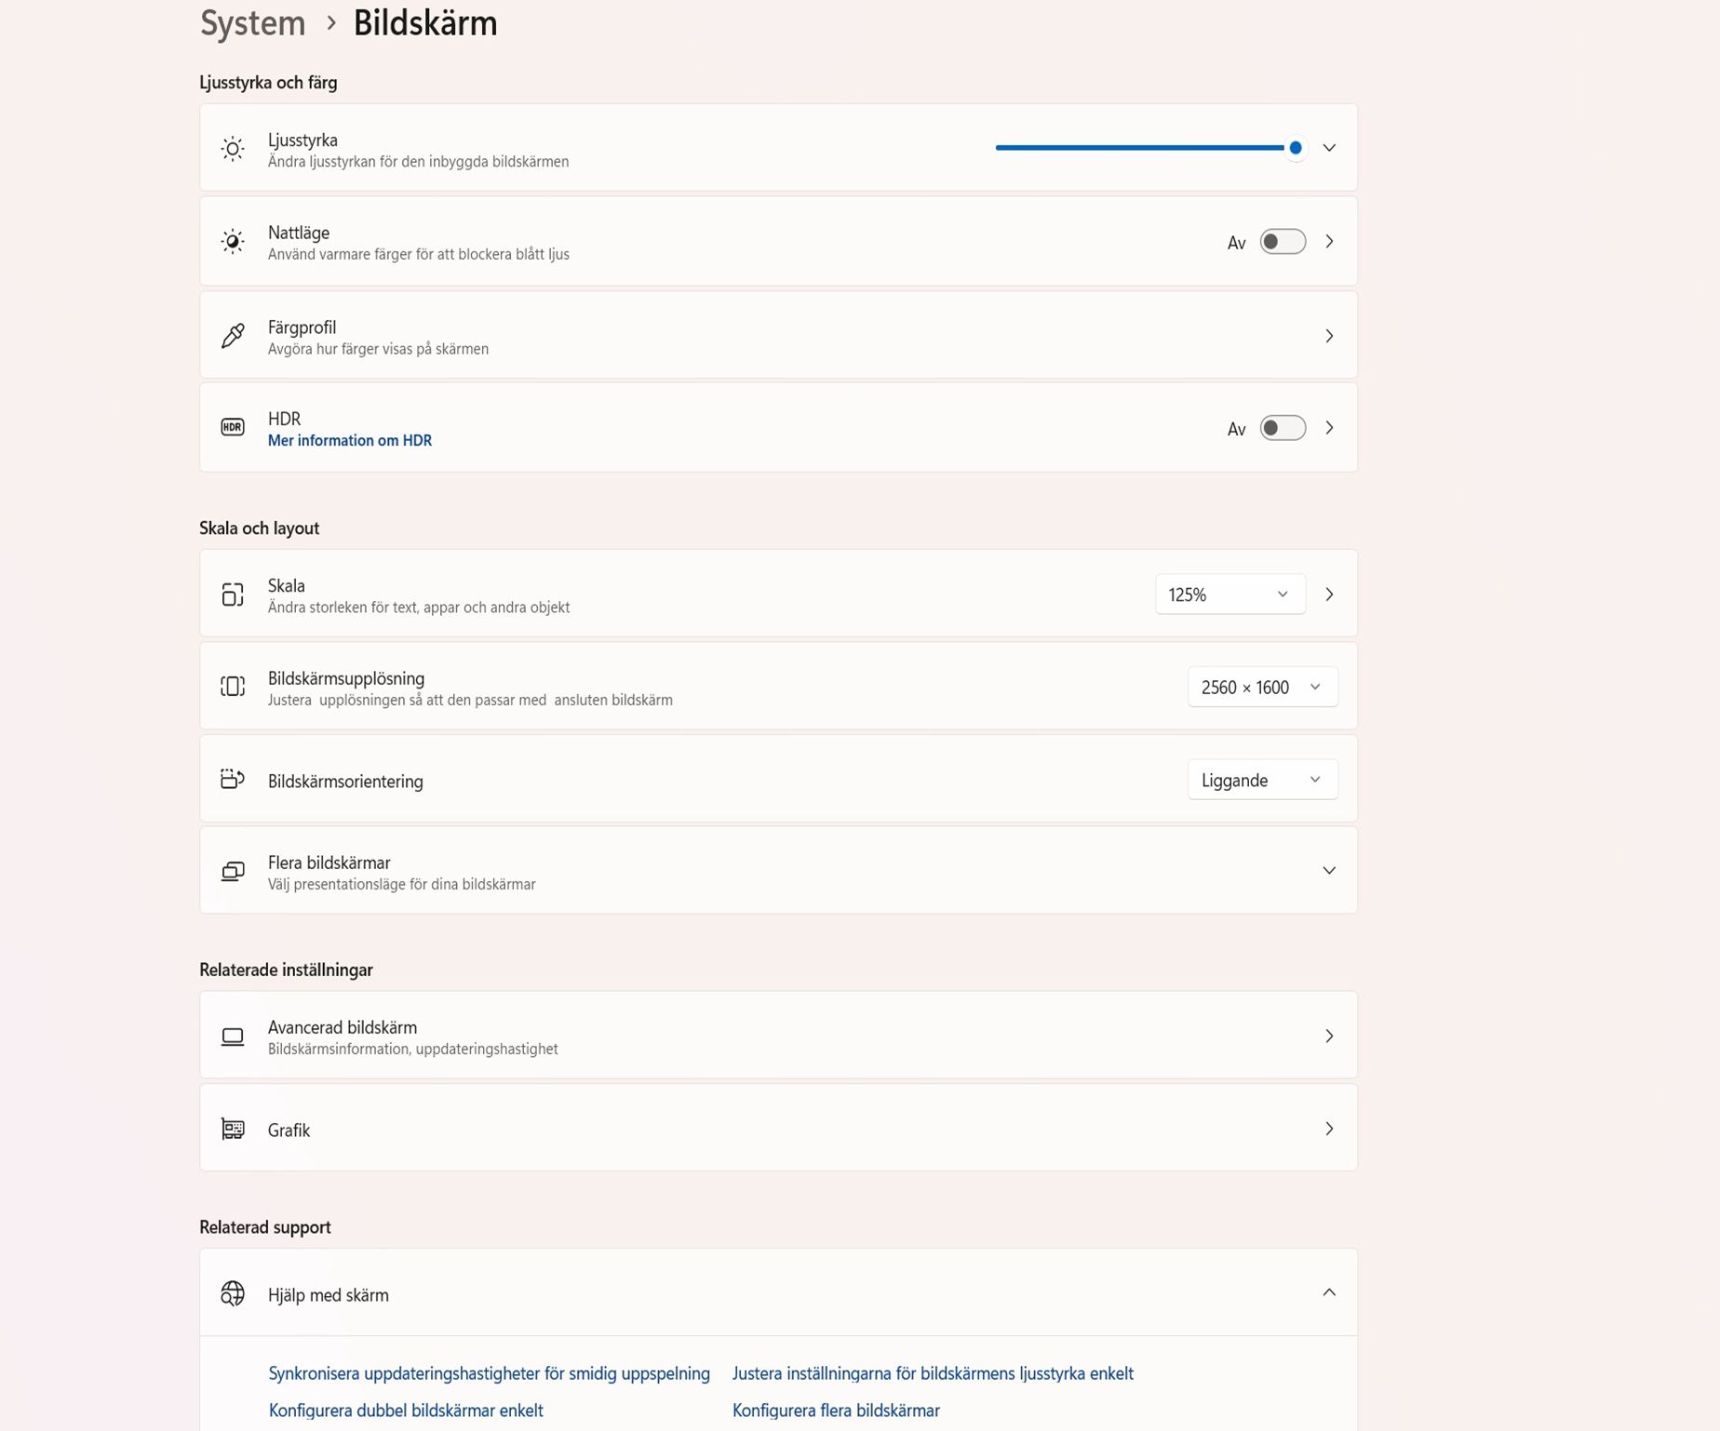Click the Skala resize icon
1720x1431 pixels.
coord(232,595)
